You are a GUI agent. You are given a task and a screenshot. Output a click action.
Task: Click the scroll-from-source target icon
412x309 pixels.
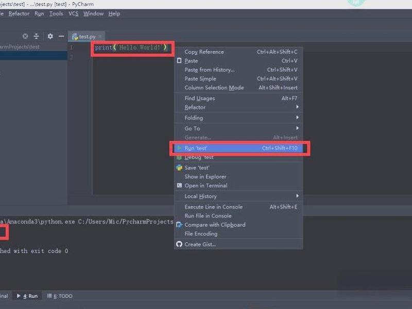[x=25, y=36]
